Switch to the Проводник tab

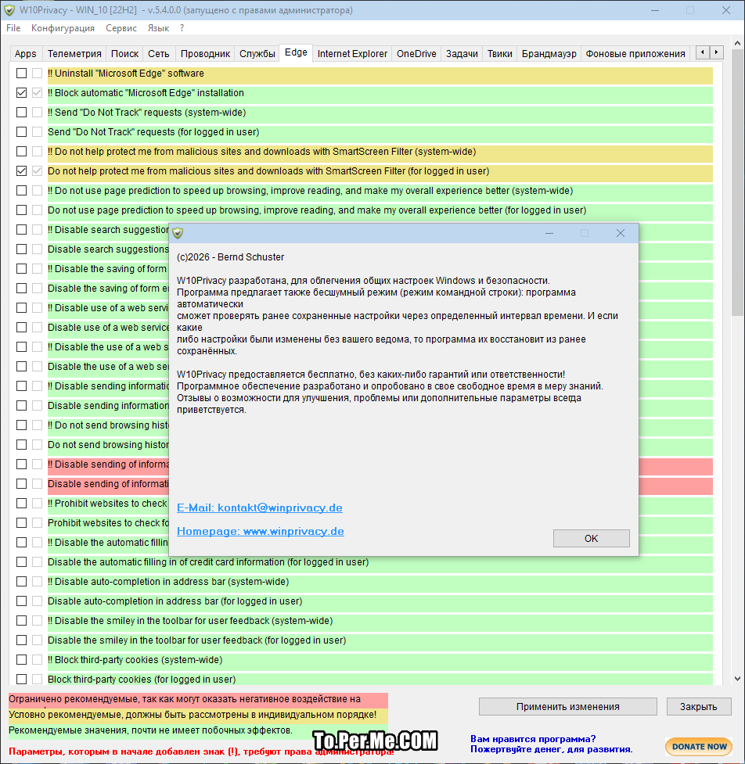205,54
